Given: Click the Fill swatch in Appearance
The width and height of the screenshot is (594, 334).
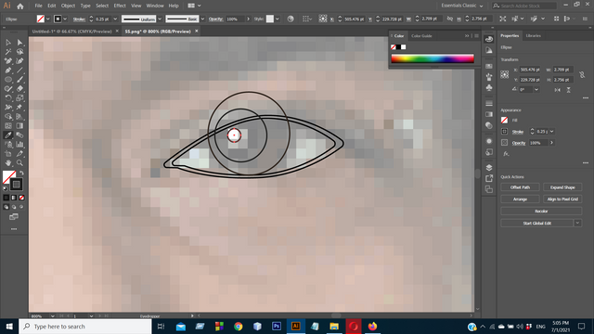Looking at the screenshot, I should pyautogui.click(x=504, y=120).
